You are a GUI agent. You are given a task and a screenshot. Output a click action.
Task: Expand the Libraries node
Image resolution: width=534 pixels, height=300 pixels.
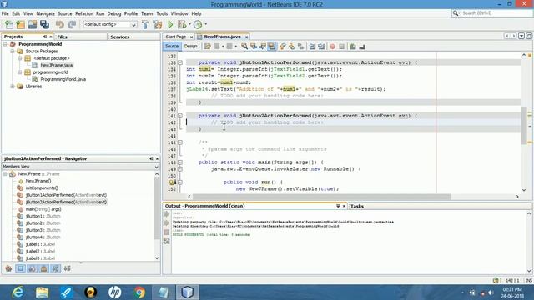(13, 87)
